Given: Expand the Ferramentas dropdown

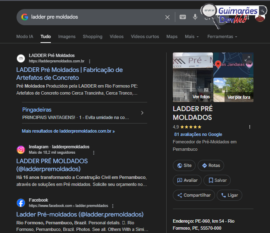Looking at the screenshot, I should [222, 36].
